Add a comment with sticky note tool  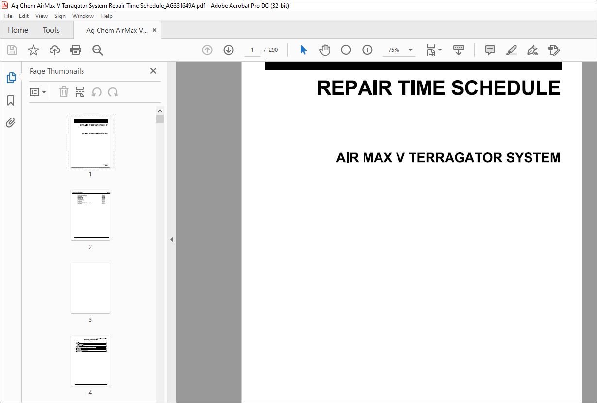[x=490, y=50]
